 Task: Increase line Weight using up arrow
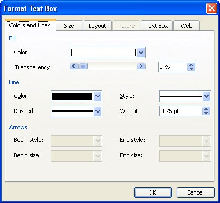point(206,109)
